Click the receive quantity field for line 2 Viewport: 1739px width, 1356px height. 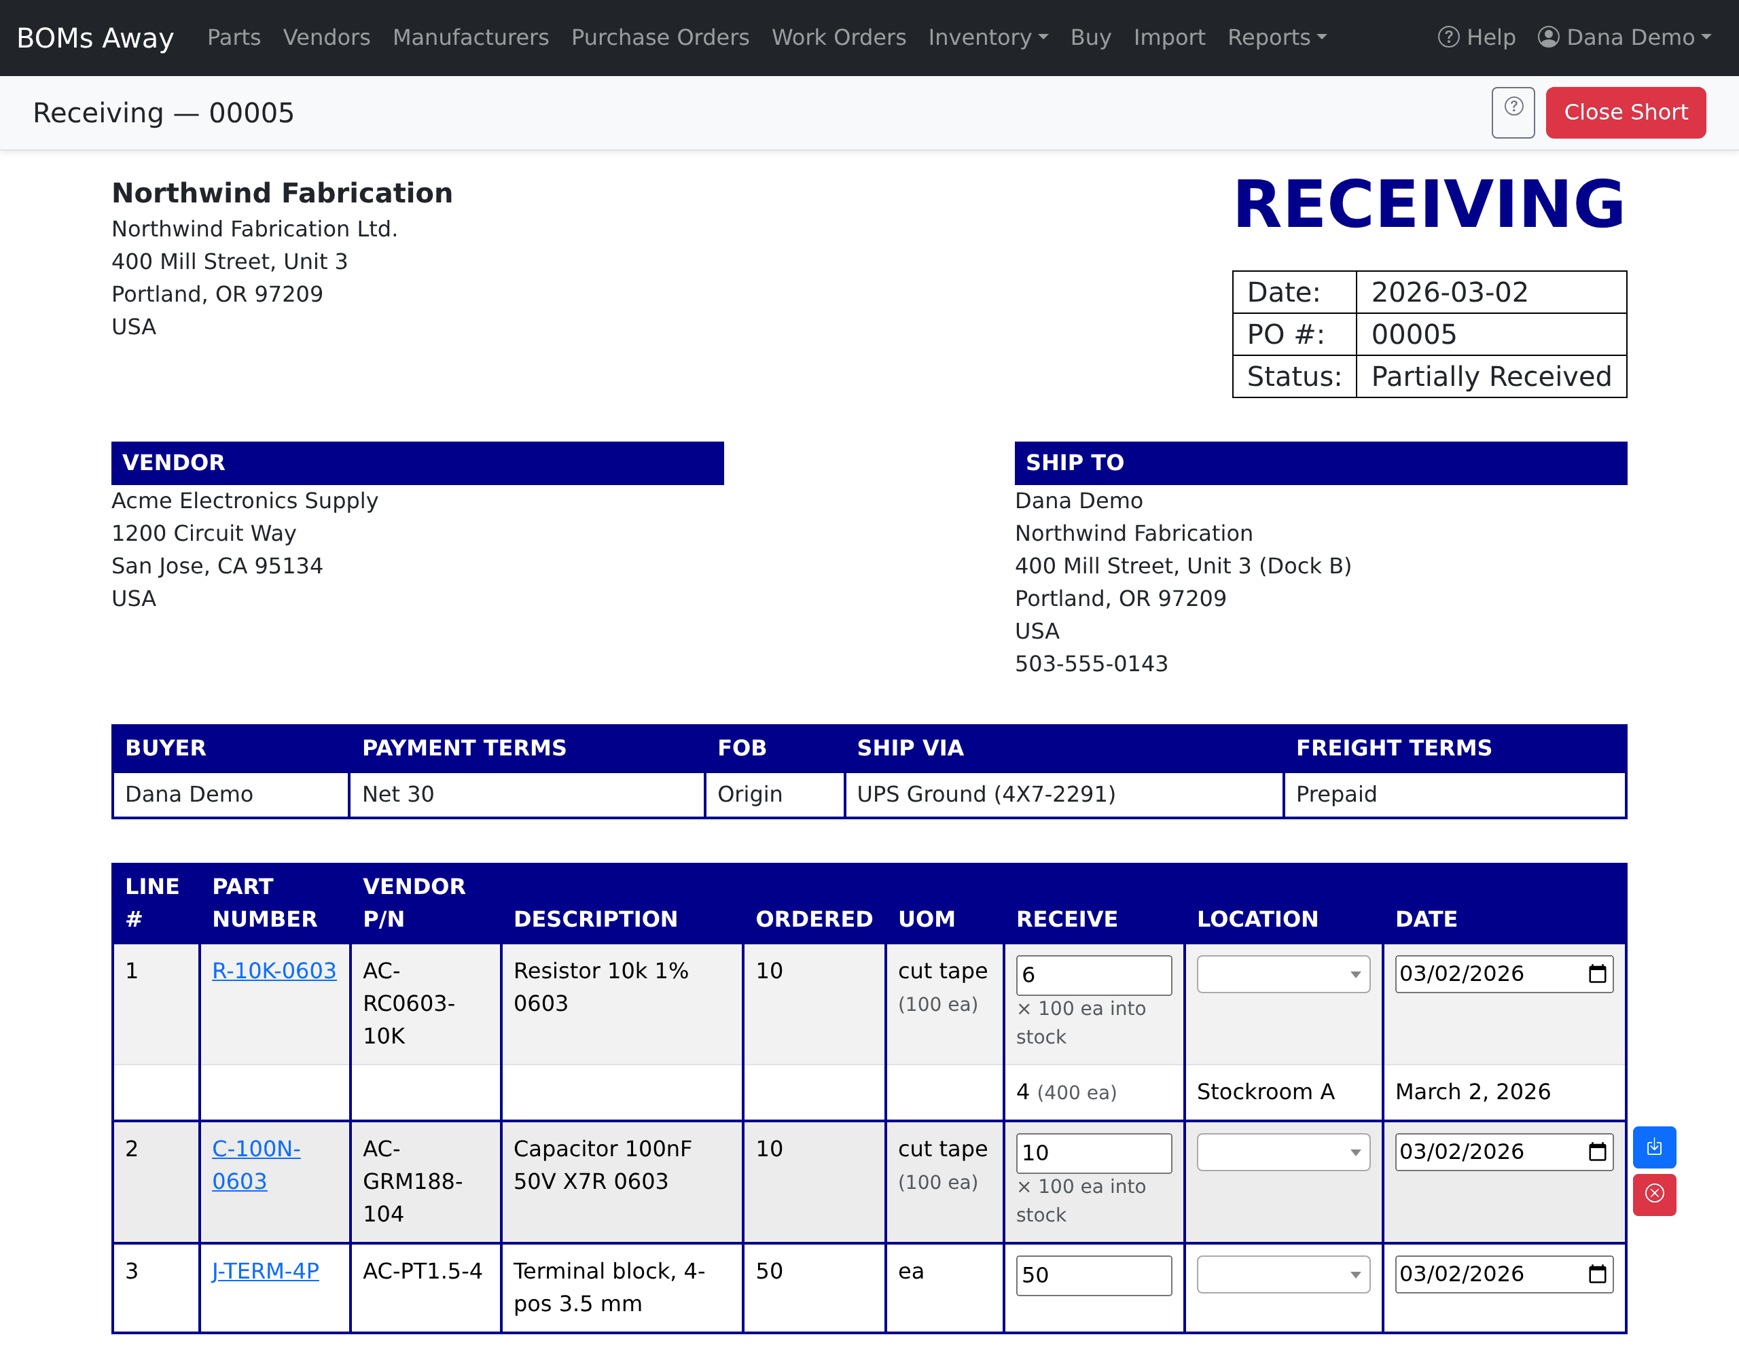click(1093, 1153)
